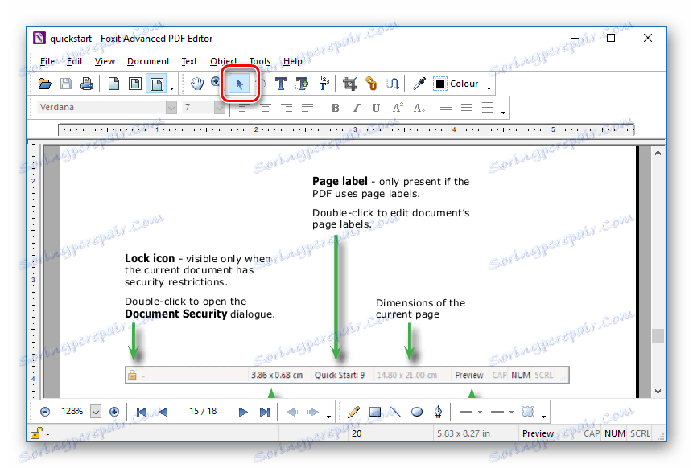Align text right
Viewport: 693px width, 468px height.
coord(287,108)
